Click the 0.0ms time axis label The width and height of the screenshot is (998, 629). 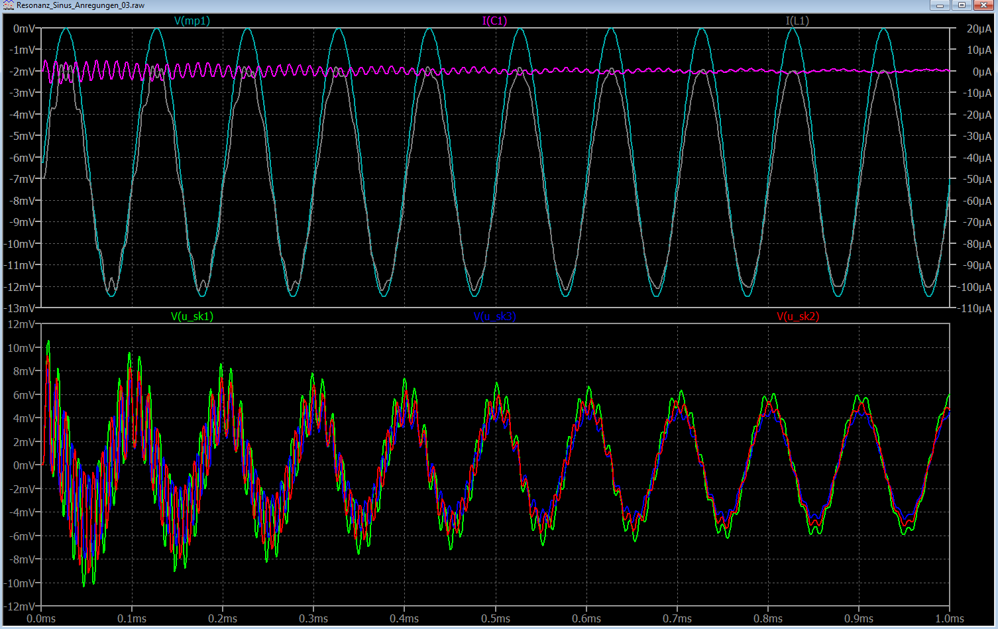click(41, 618)
